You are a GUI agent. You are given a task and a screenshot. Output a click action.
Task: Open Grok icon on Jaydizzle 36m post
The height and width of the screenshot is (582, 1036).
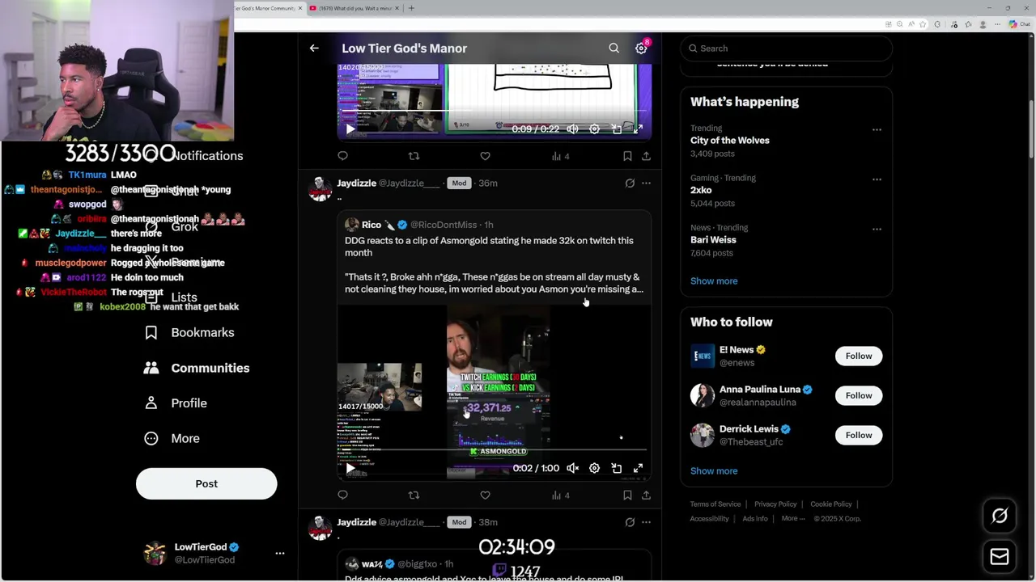(630, 183)
